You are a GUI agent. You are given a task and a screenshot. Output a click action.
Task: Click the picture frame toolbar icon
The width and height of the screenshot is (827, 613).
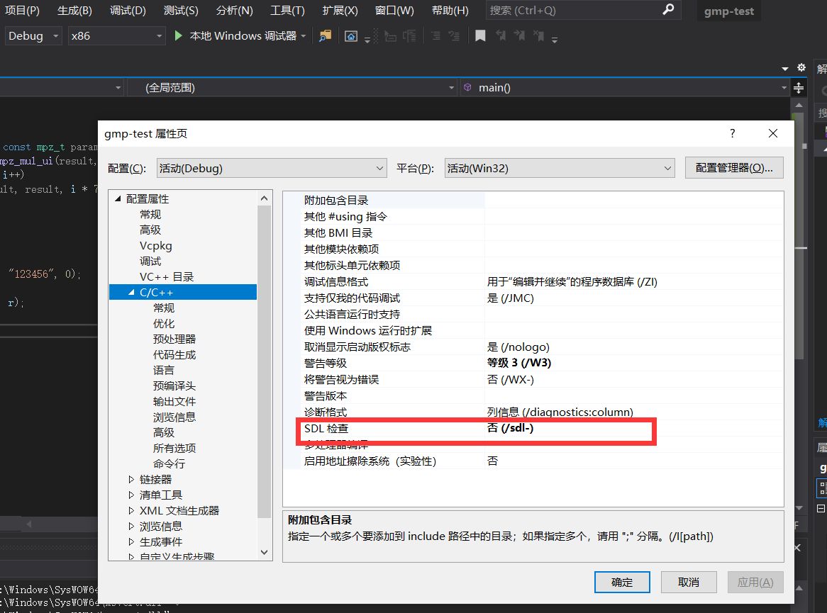(x=351, y=36)
